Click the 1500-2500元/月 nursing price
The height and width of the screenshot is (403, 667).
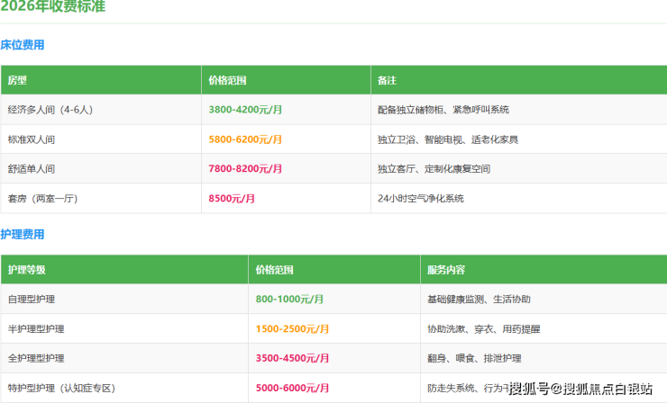290,328
